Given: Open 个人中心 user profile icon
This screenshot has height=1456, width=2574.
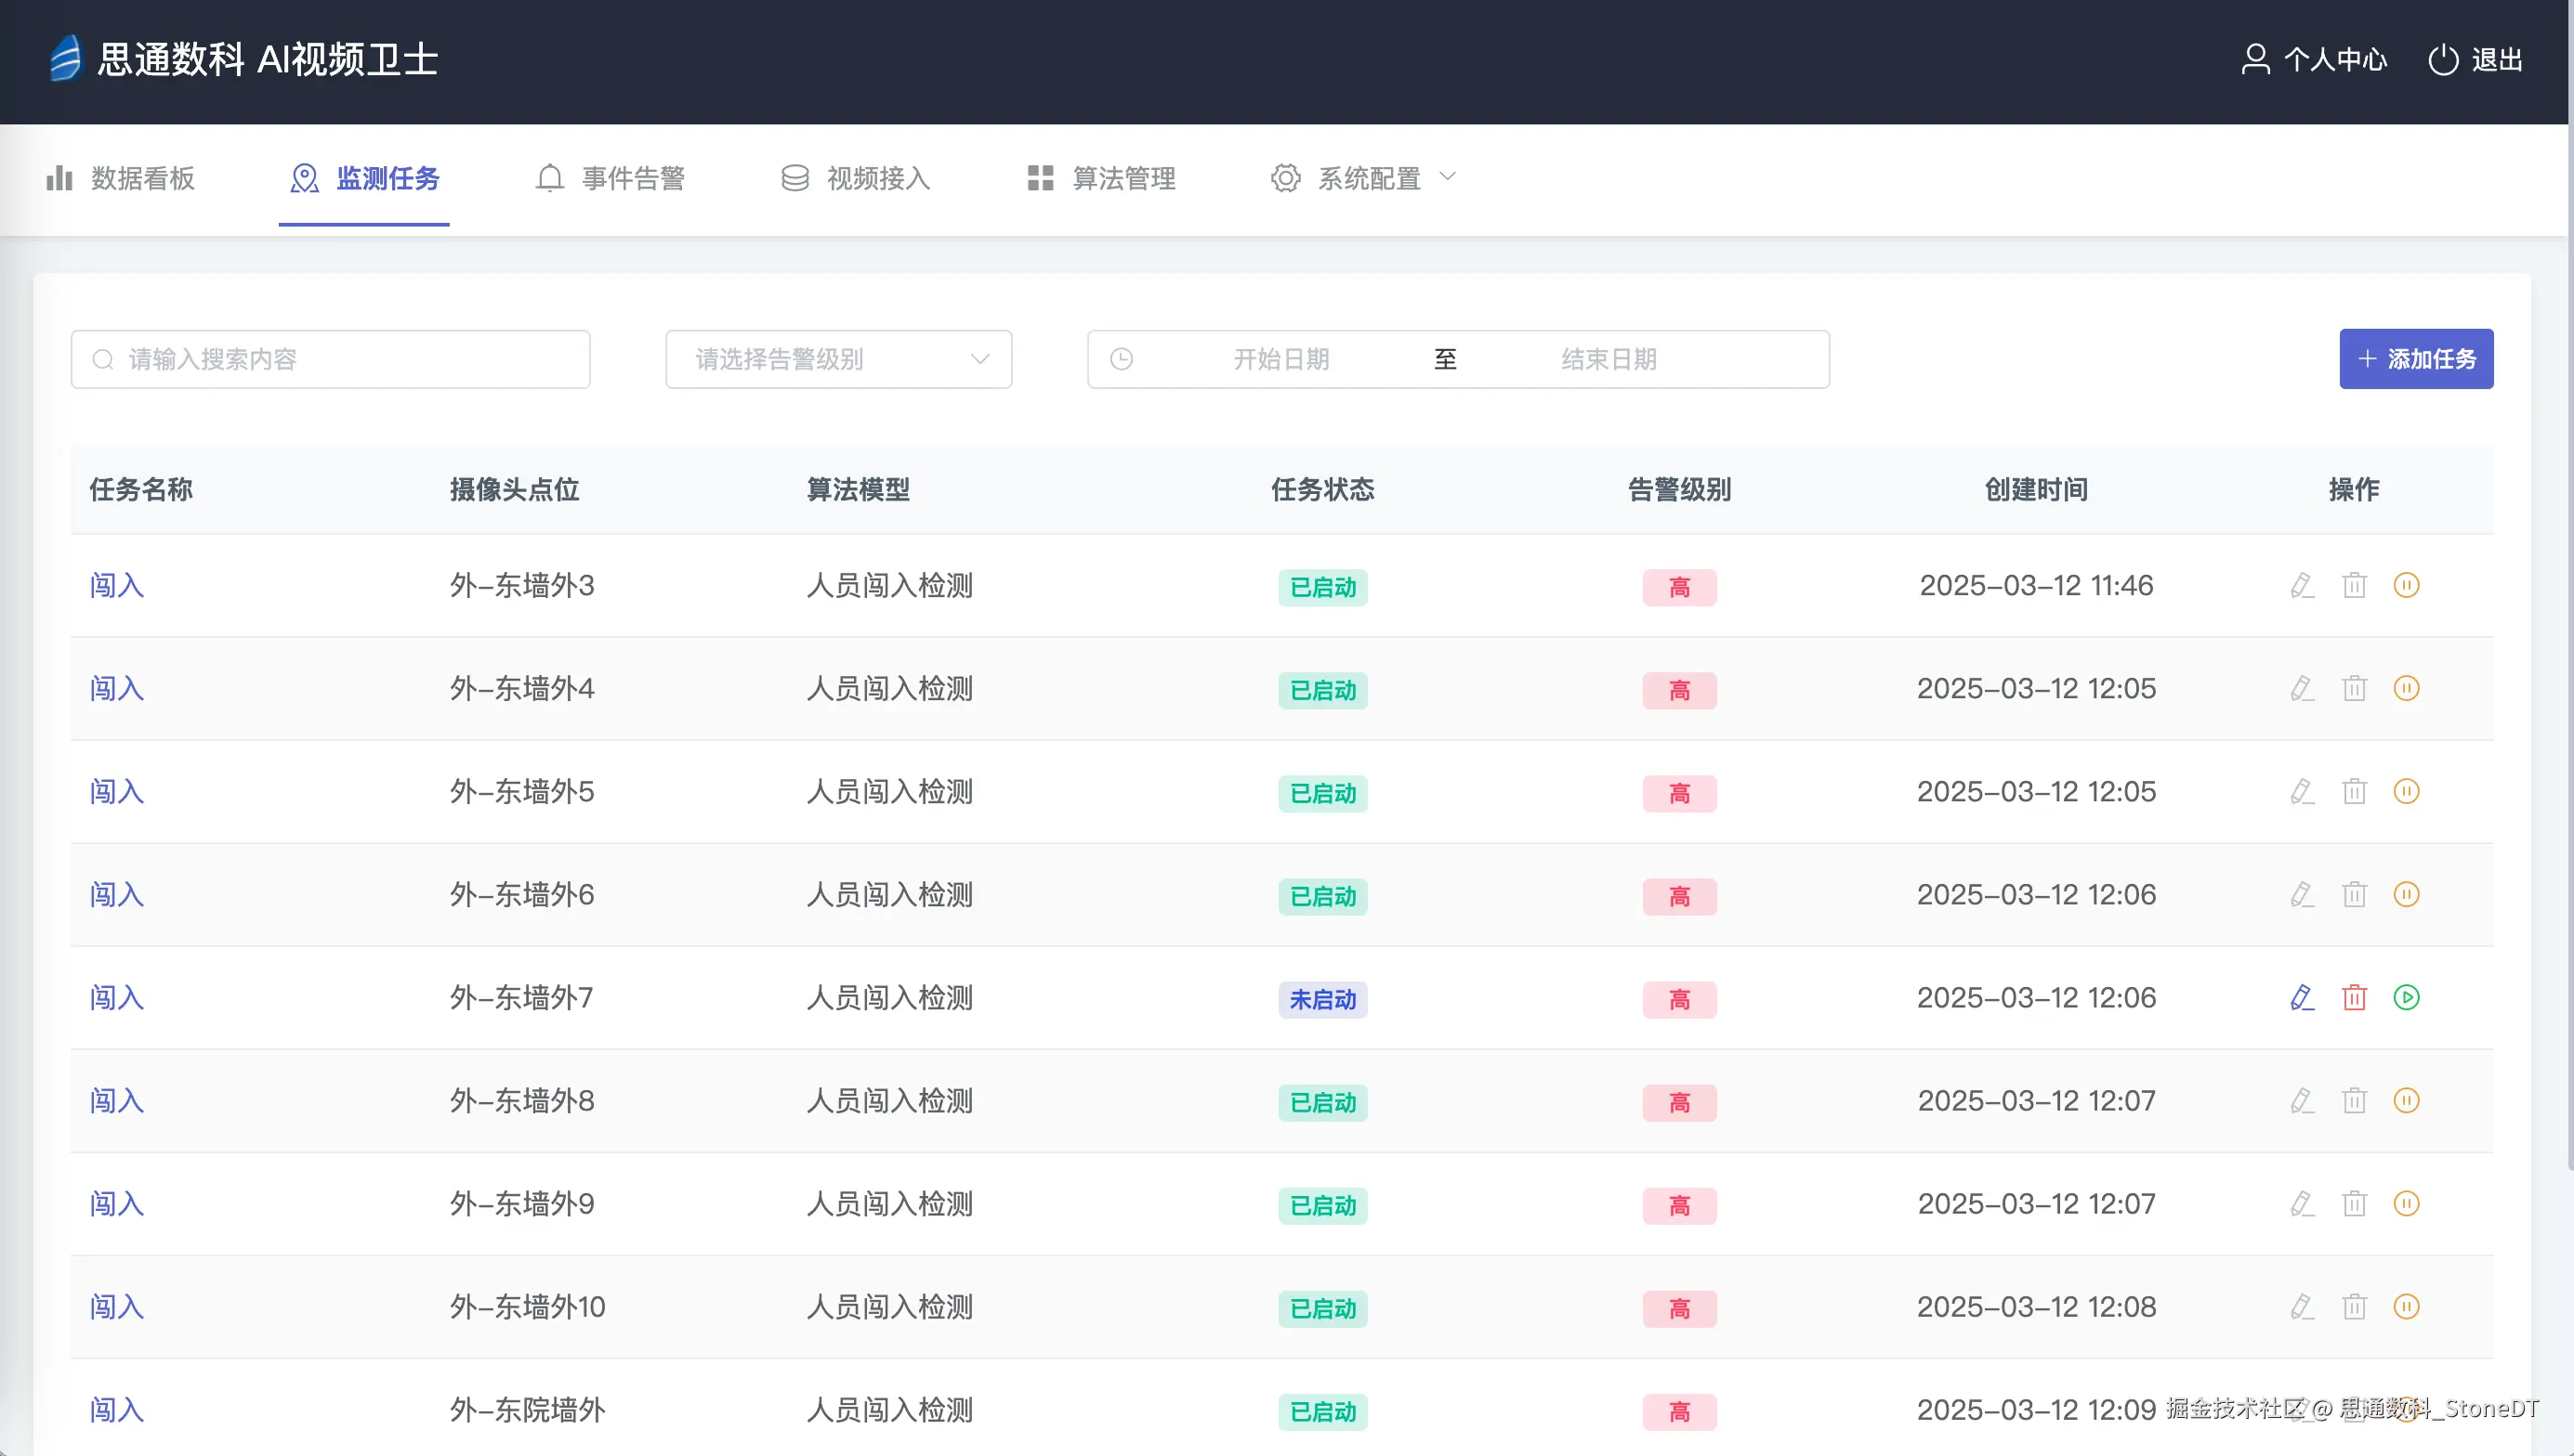Looking at the screenshot, I should pos(2255,60).
